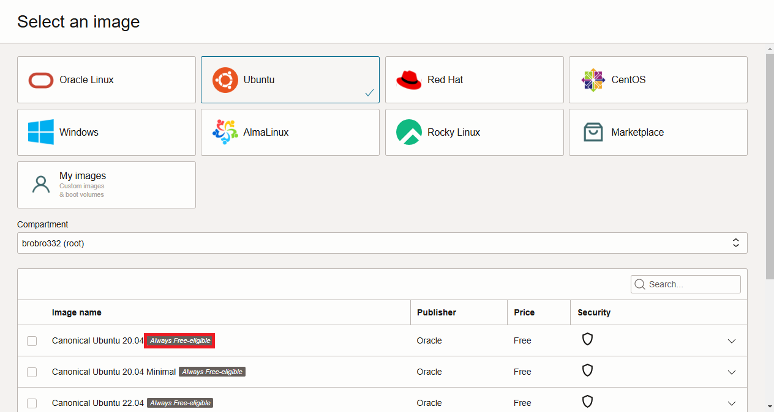Click Always Free-eligible badge on Ubuntu 20.04 Minimal

pyautogui.click(x=212, y=372)
